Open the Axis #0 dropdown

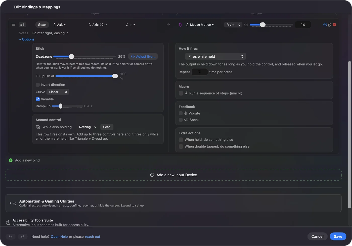tap(98, 25)
